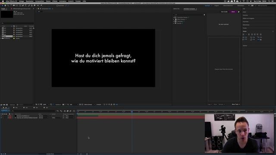This screenshot has height=155, width=276.
Task: Click right align paragraph icon
Action: point(249,34)
